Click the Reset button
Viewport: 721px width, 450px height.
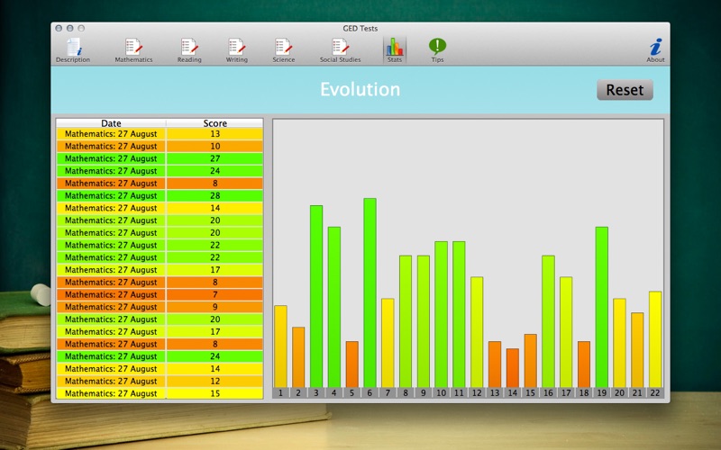625,89
